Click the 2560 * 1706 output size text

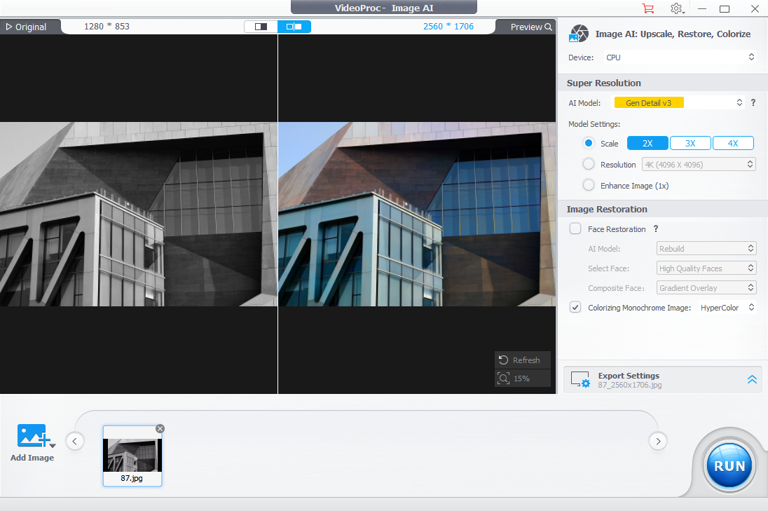tap(448, 27)
